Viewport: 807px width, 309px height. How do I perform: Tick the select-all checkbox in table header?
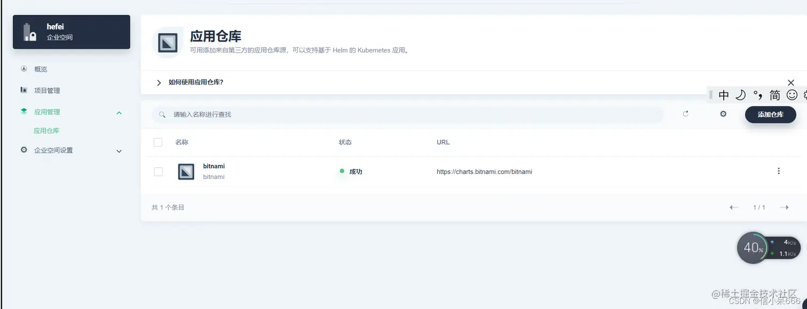(158, 142)
